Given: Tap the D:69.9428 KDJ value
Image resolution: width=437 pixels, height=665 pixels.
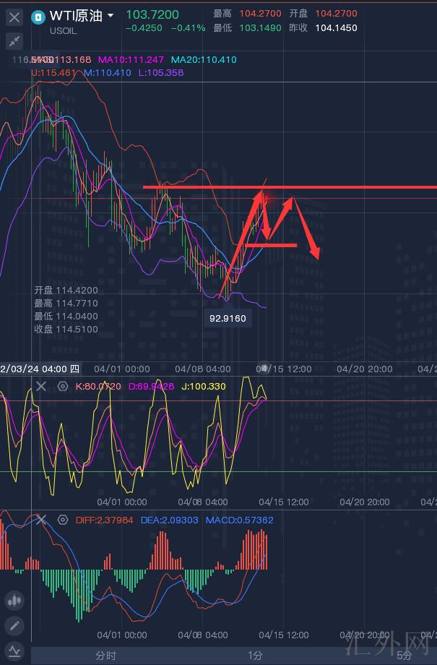Looking at the screenshot, I should (x=151, y=387).
